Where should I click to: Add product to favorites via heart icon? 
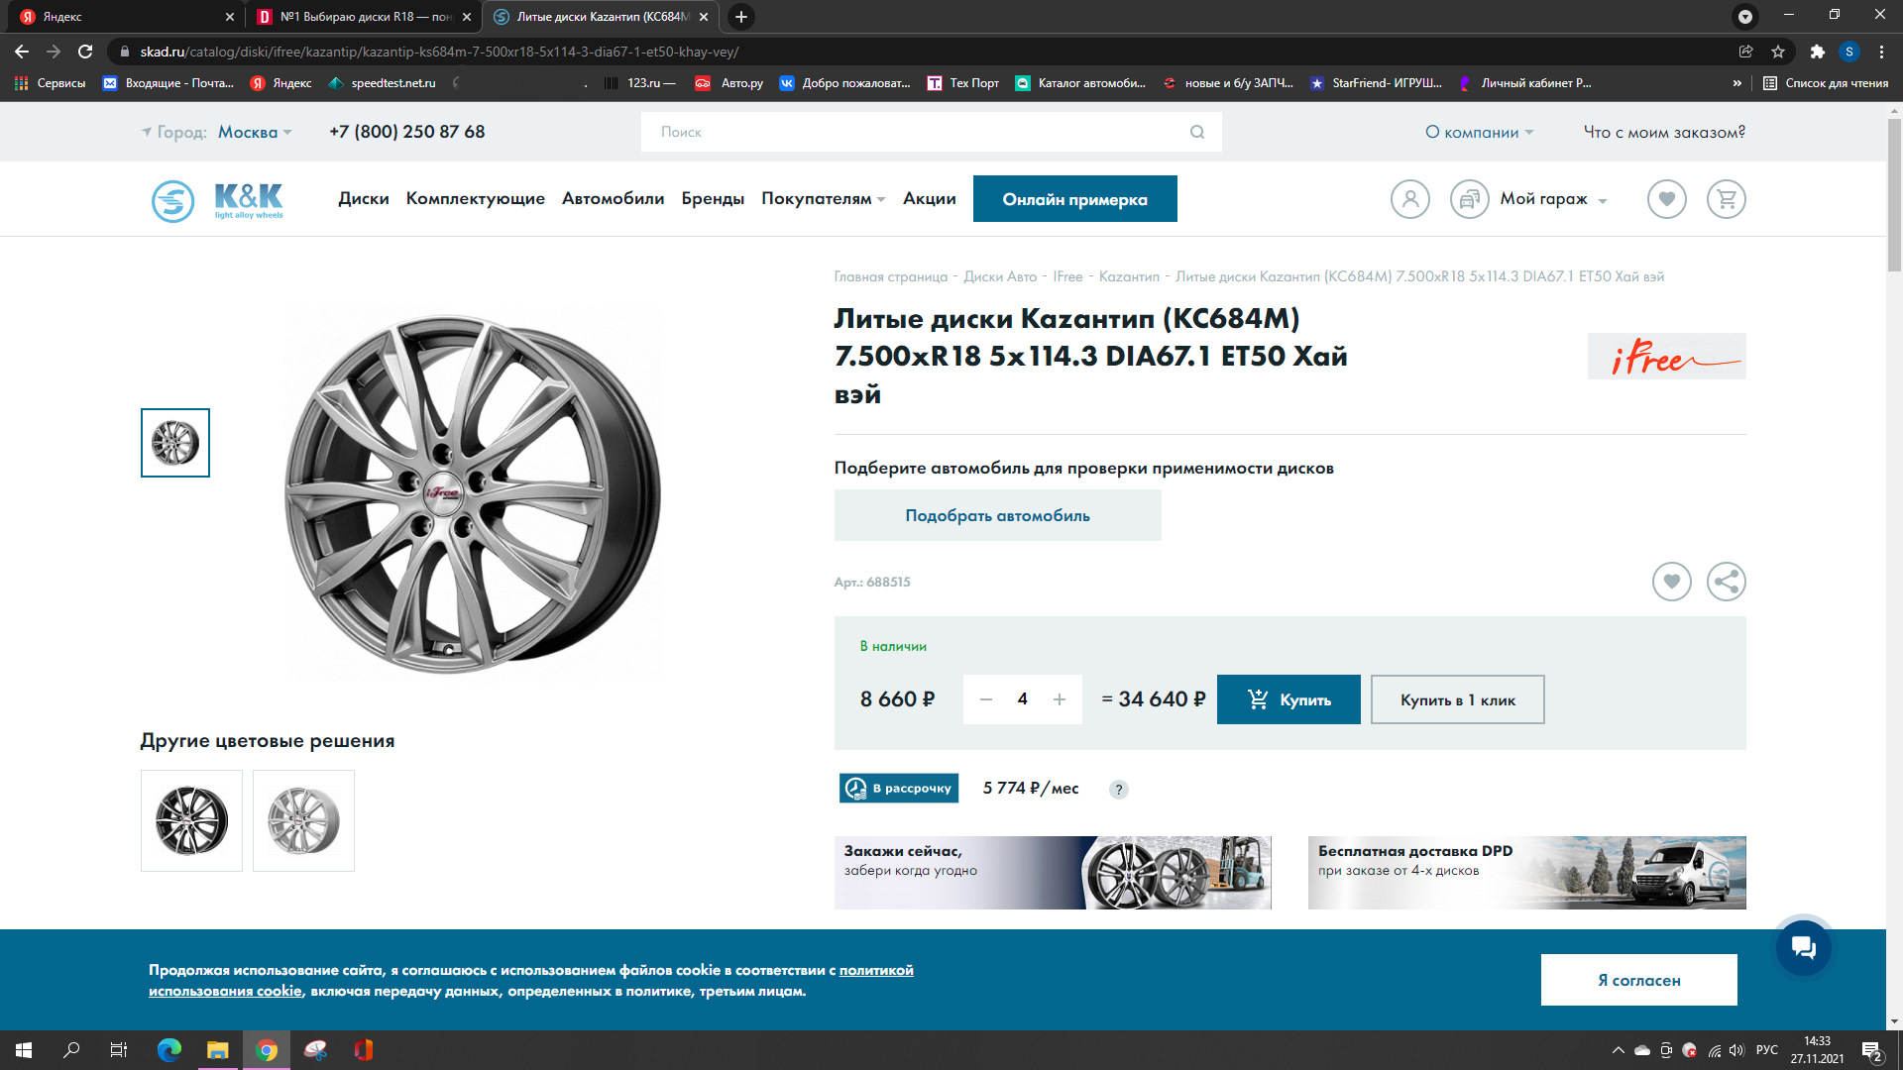pyautogui.click(x=1671, y=582)
